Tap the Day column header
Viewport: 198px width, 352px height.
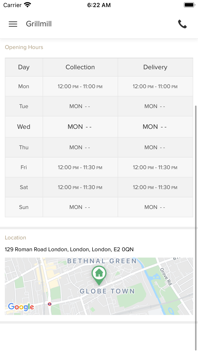click(x=24, y=67)
